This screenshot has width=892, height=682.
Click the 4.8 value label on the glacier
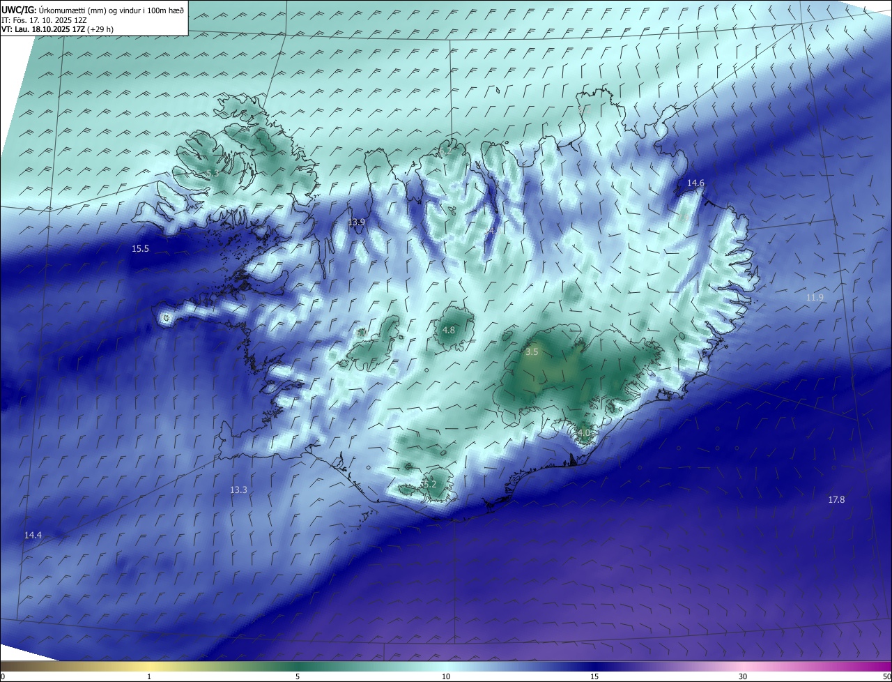point(449,331)
